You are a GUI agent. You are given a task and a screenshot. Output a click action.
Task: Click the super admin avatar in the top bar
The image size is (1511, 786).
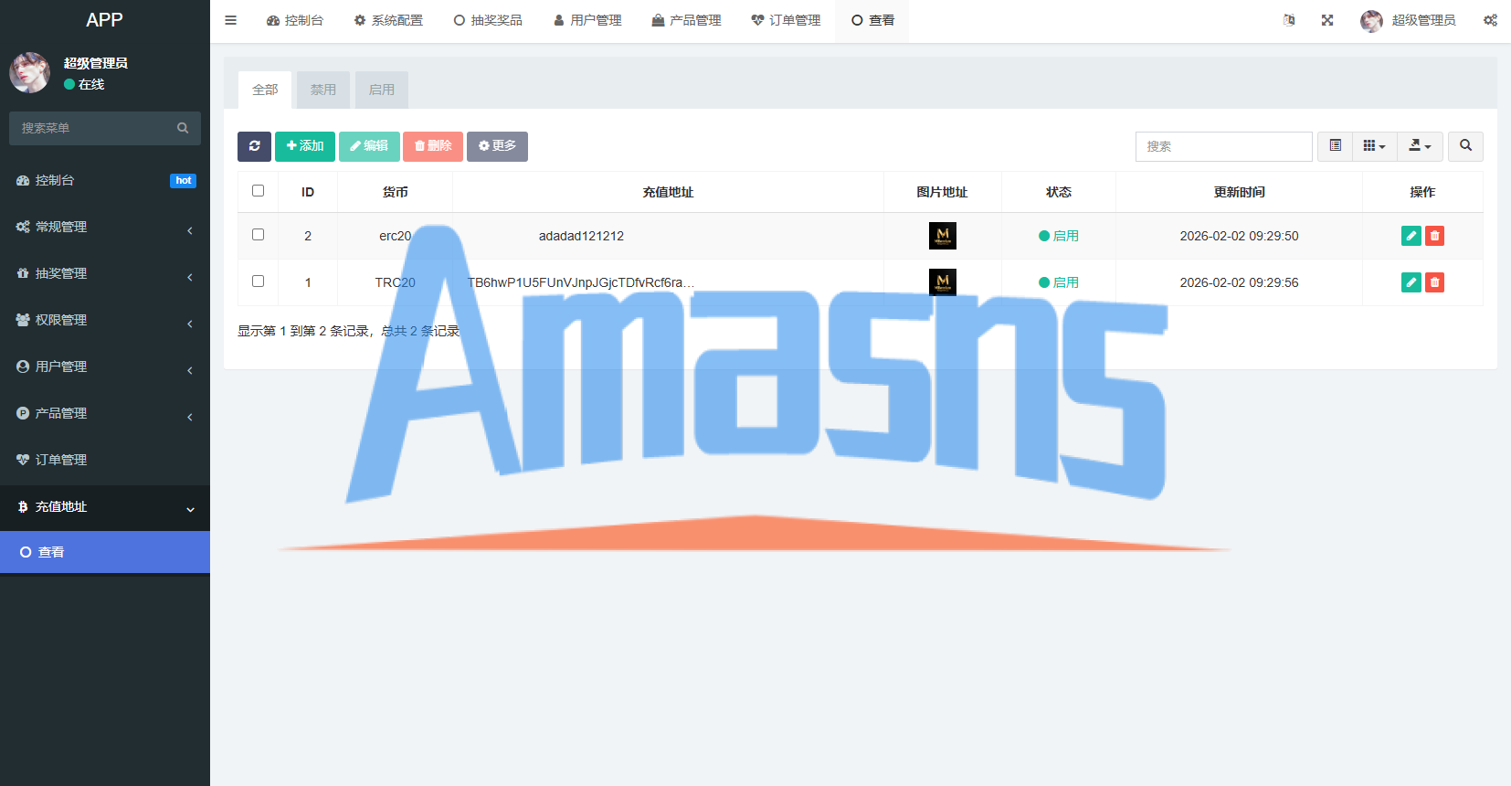1371,20
